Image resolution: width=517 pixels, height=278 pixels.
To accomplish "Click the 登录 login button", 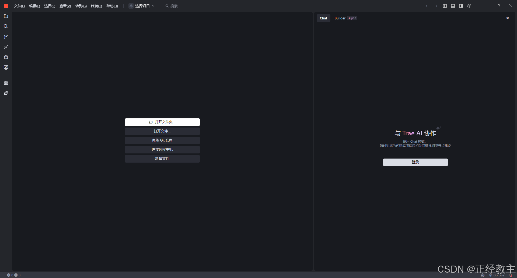I will (415, 162).
